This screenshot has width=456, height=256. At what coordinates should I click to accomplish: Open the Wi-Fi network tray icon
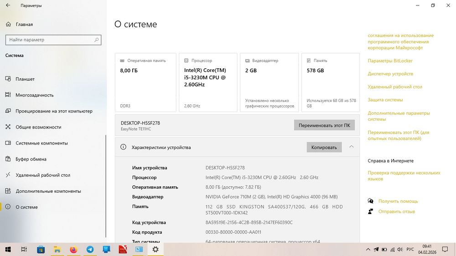pyautogui.click(x=392, y=249)
